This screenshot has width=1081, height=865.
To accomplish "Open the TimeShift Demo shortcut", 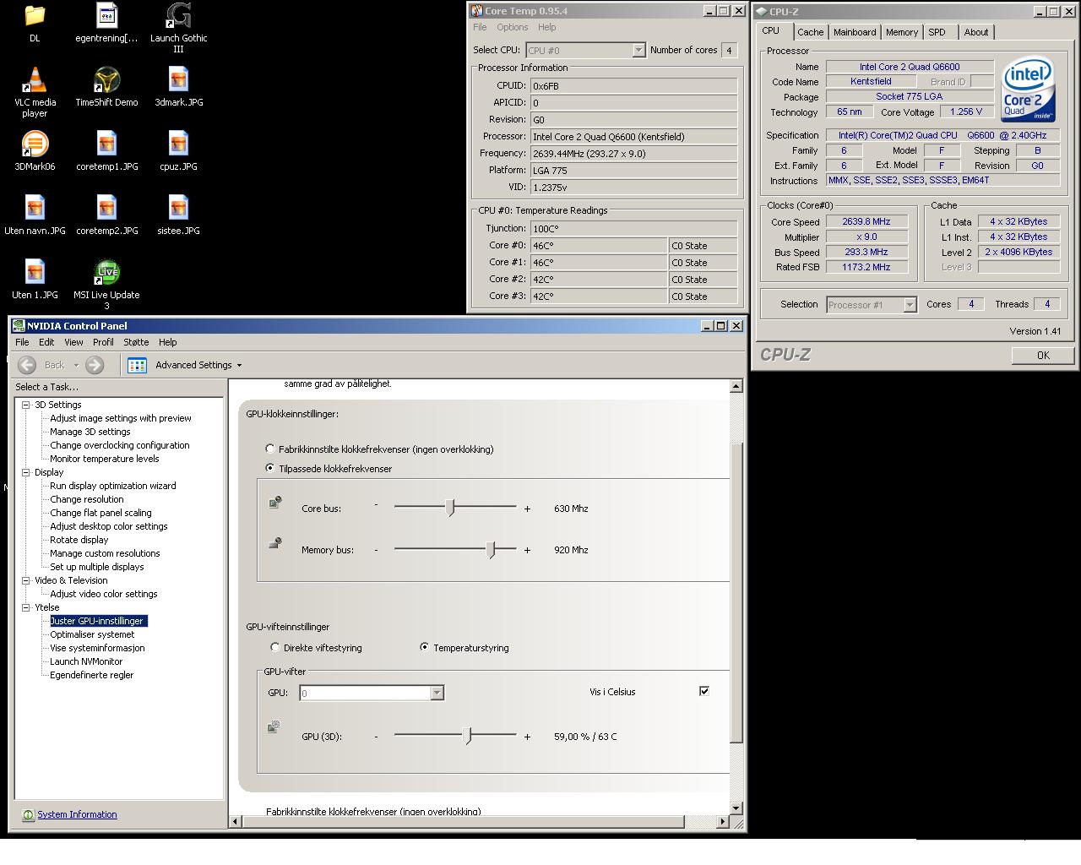I will point(106,81).
